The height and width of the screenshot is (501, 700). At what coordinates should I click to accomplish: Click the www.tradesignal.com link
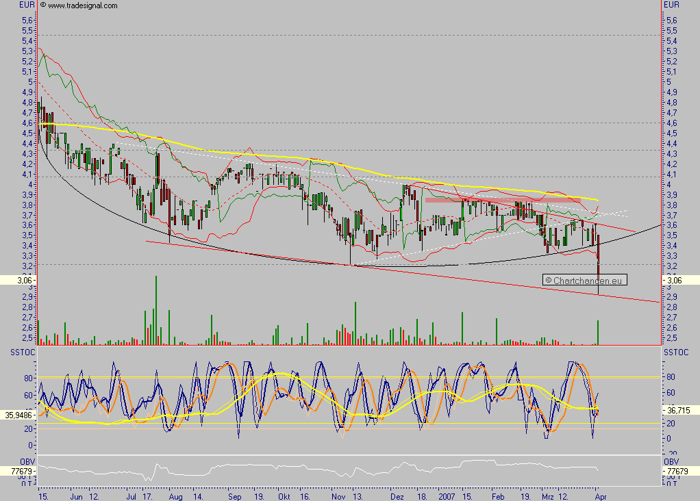[x=82, y=5]
